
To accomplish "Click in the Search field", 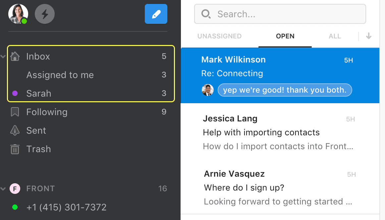I will (x=280, y=14).
